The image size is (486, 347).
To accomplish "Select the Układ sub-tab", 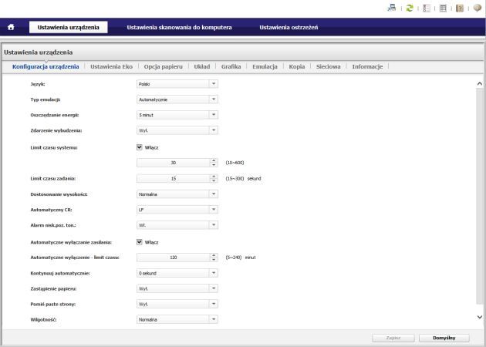I will point(202,66).
